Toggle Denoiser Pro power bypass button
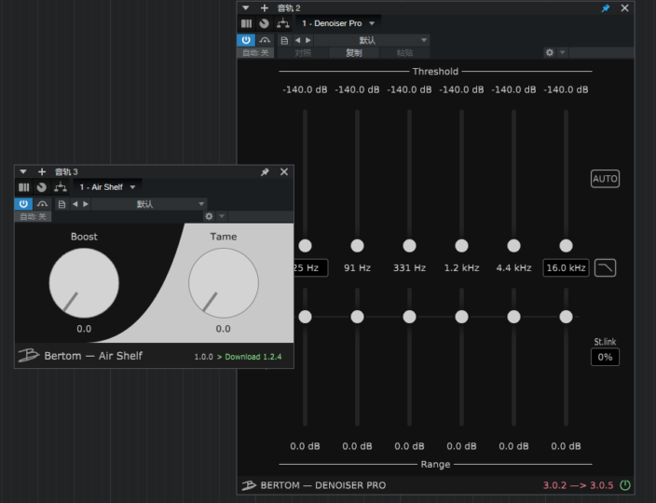This screenshot has height=503, width=656. coord(246,40)
